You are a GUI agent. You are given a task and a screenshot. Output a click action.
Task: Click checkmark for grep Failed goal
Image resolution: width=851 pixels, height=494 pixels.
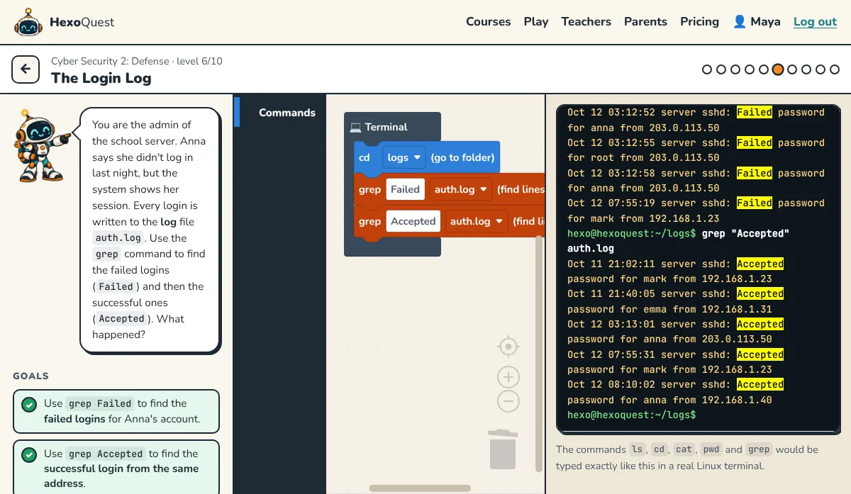(29, 405)
